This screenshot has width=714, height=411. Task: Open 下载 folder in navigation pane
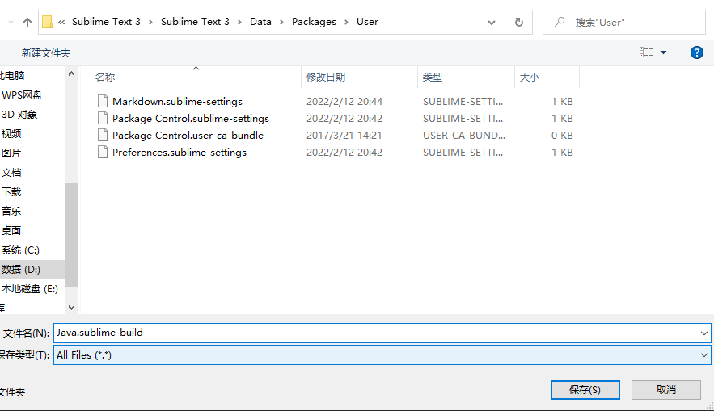11,192
